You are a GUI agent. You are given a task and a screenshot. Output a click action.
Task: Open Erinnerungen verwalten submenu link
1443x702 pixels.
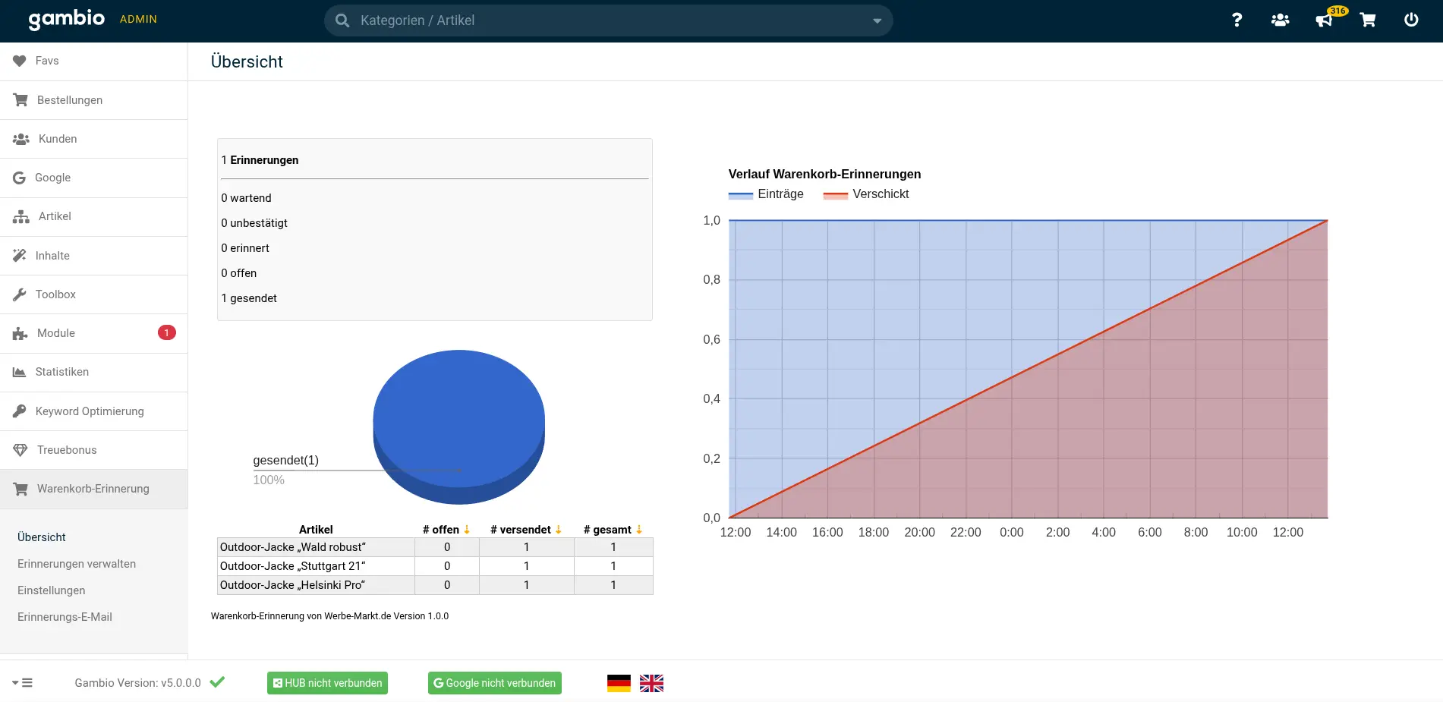pos(77,564)
